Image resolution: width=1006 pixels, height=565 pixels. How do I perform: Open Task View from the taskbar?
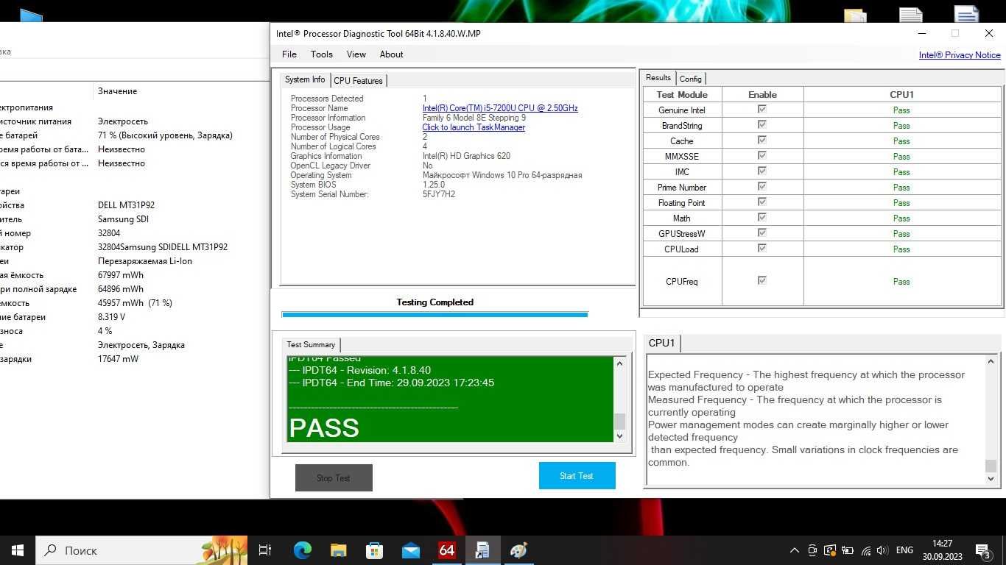[x=265, y=550]
